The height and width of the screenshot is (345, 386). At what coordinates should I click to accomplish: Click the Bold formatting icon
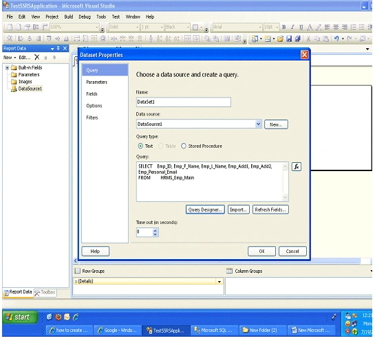point(284,27)
